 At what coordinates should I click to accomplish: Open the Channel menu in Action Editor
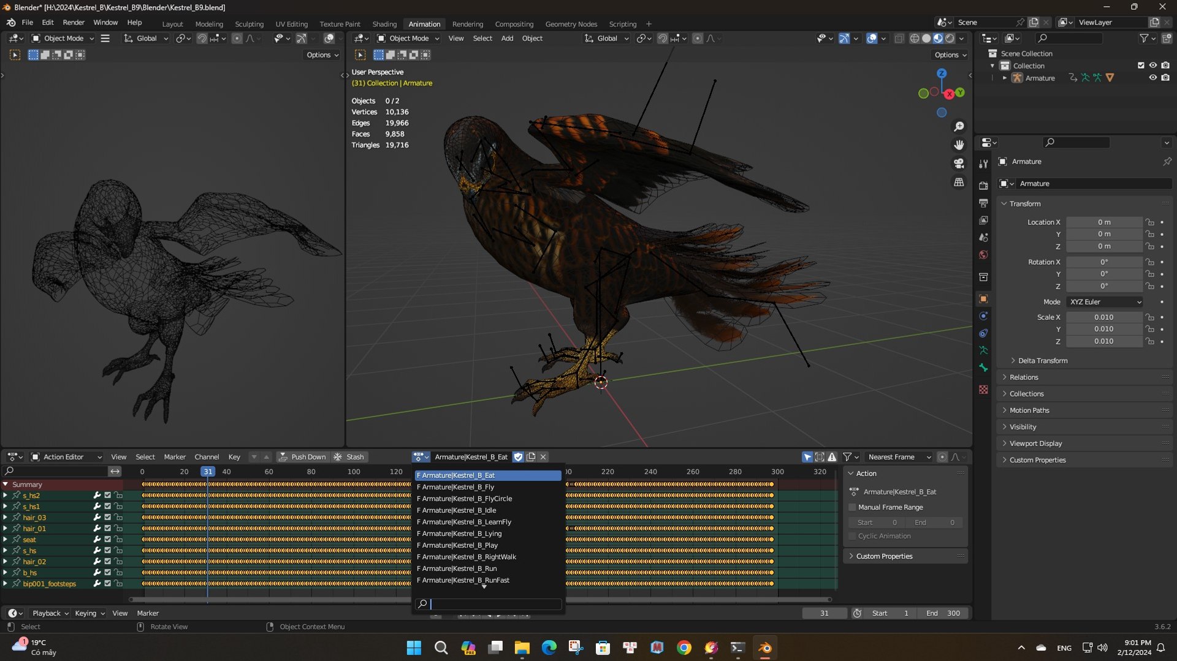207,457
